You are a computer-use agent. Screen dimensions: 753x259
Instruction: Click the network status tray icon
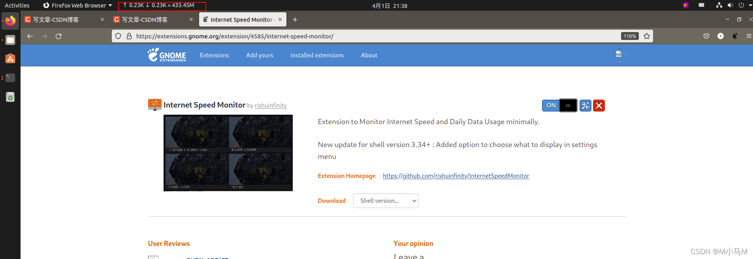pos(719,5)
